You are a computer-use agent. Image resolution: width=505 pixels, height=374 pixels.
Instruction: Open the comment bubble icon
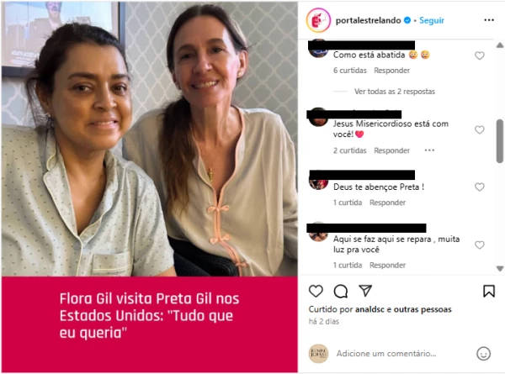coord(340,292)
